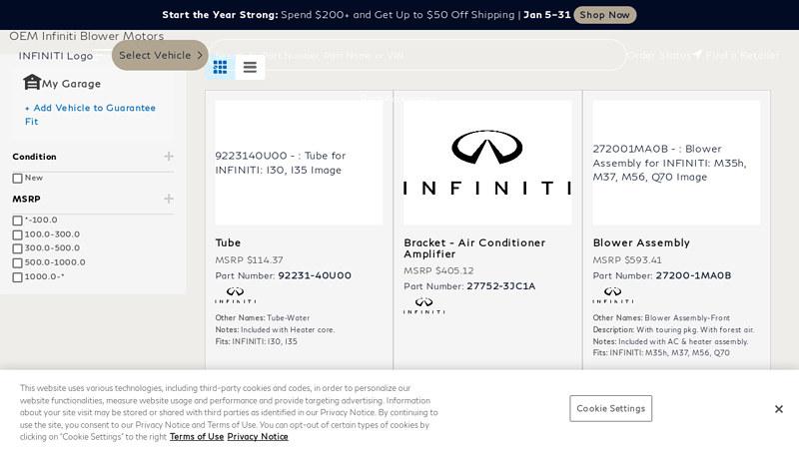
Task: Click Add Vehicle to Guarantee Fit link
Action: click(x=90, y=115)
